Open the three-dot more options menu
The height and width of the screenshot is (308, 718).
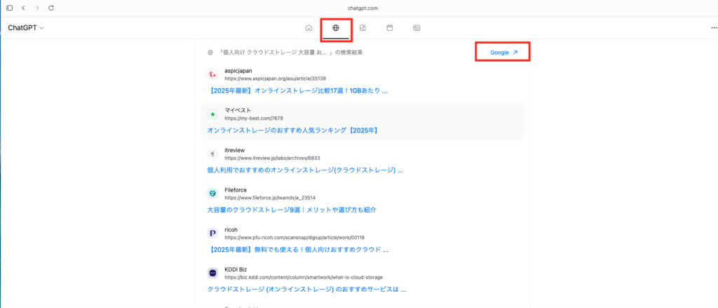714,28
